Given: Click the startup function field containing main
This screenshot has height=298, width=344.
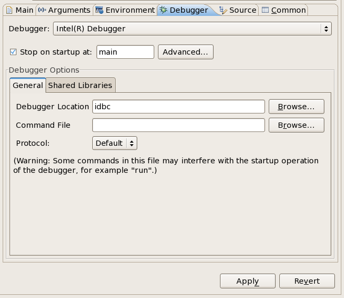Looking at the screenshot, I should [125, 52].
